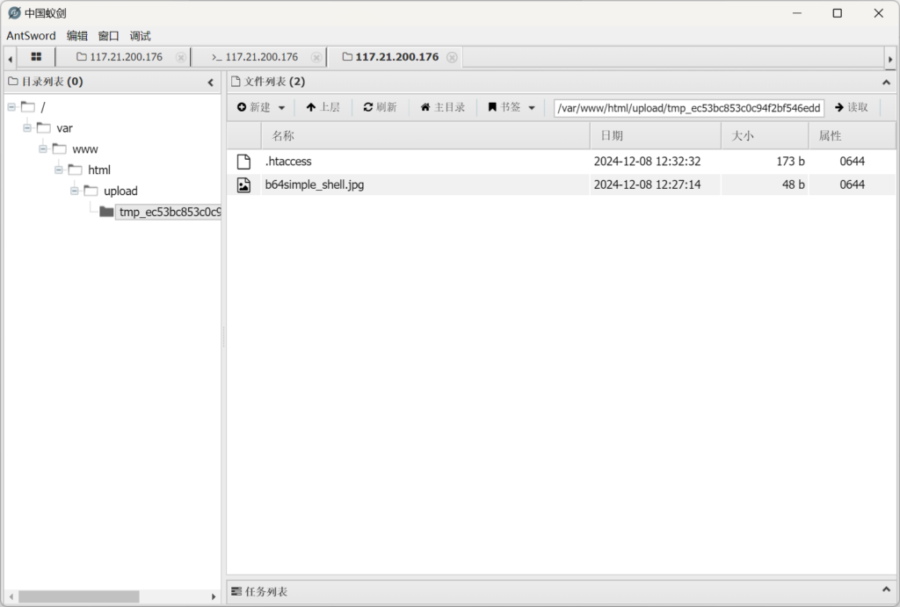Screen dimensions: 900x607
Task: Open the grid home tab icon
Action: click(36, 57)
